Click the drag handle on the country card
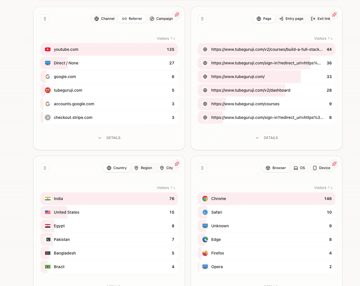360x286 pixels. [x=45, y=168]
